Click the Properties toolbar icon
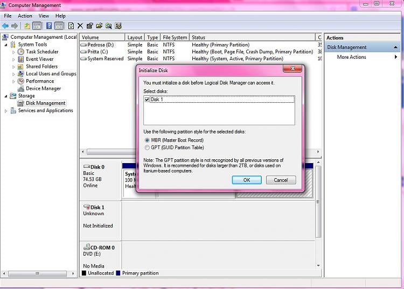This screenshot has width=404, height=289. (x=89, y=26)
